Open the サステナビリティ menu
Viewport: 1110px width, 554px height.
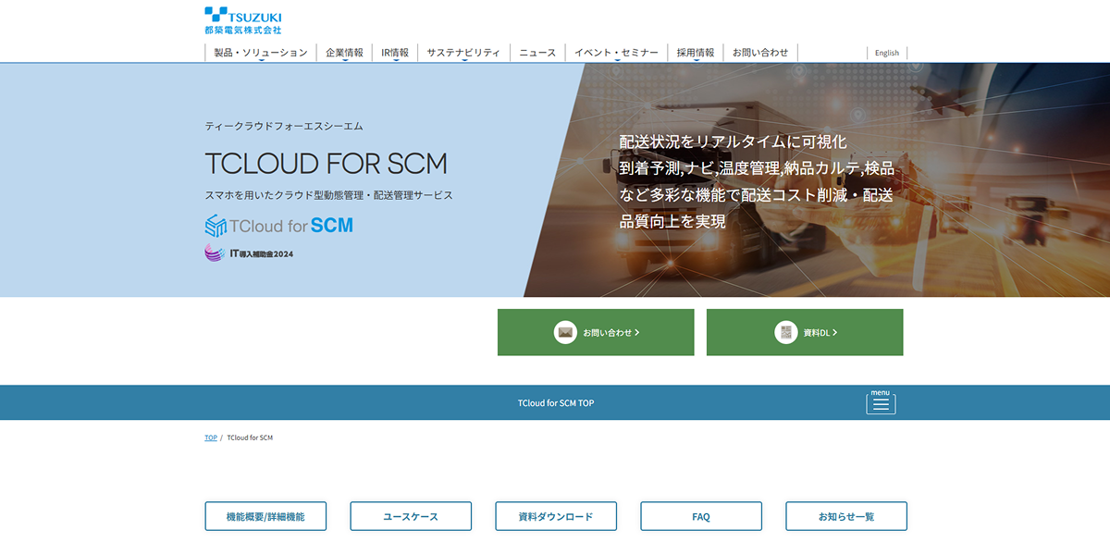[x=463, y=53]
